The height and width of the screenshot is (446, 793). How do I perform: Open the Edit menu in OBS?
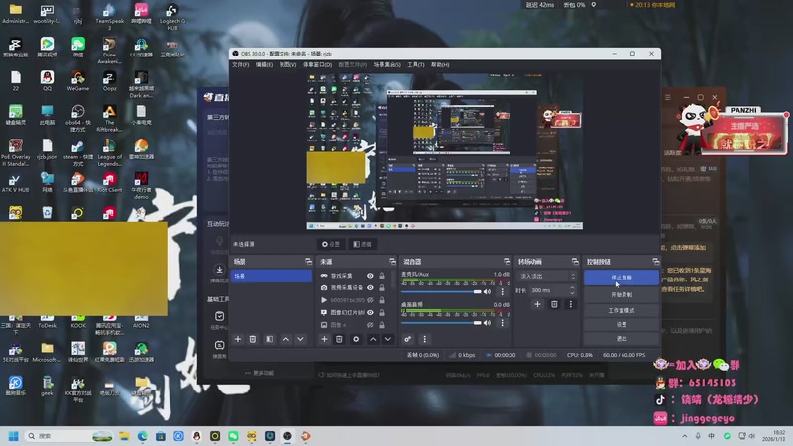click(x=264, y=65)
